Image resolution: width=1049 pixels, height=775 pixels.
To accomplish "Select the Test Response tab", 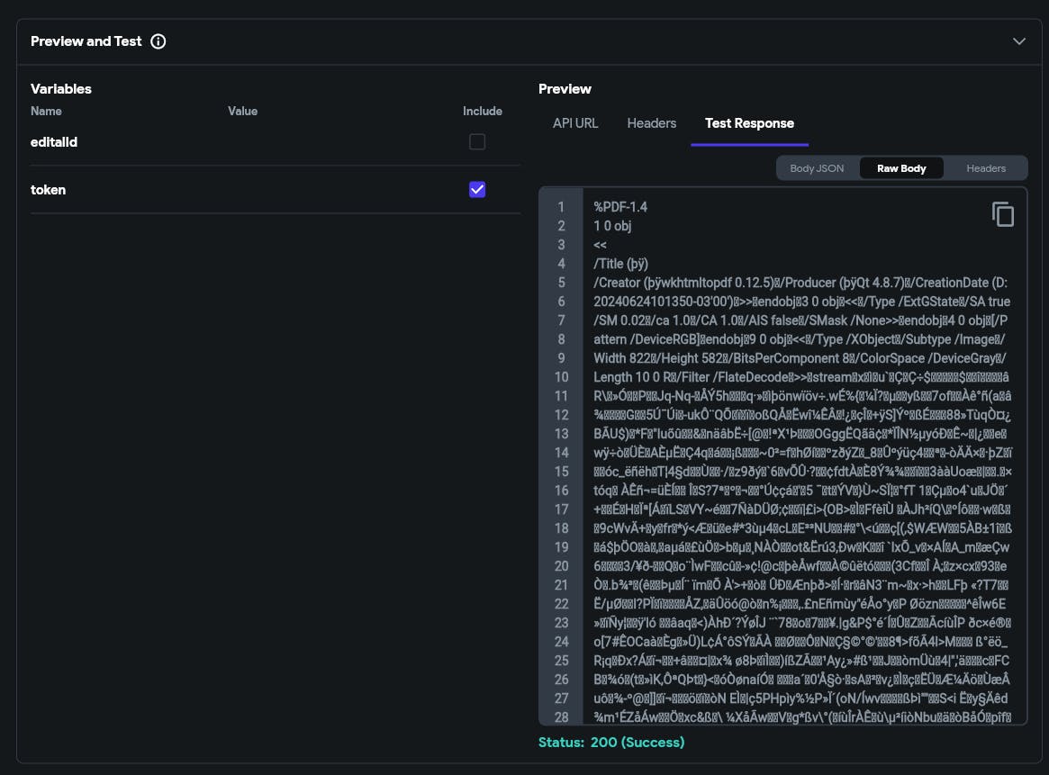I will 749,123.
